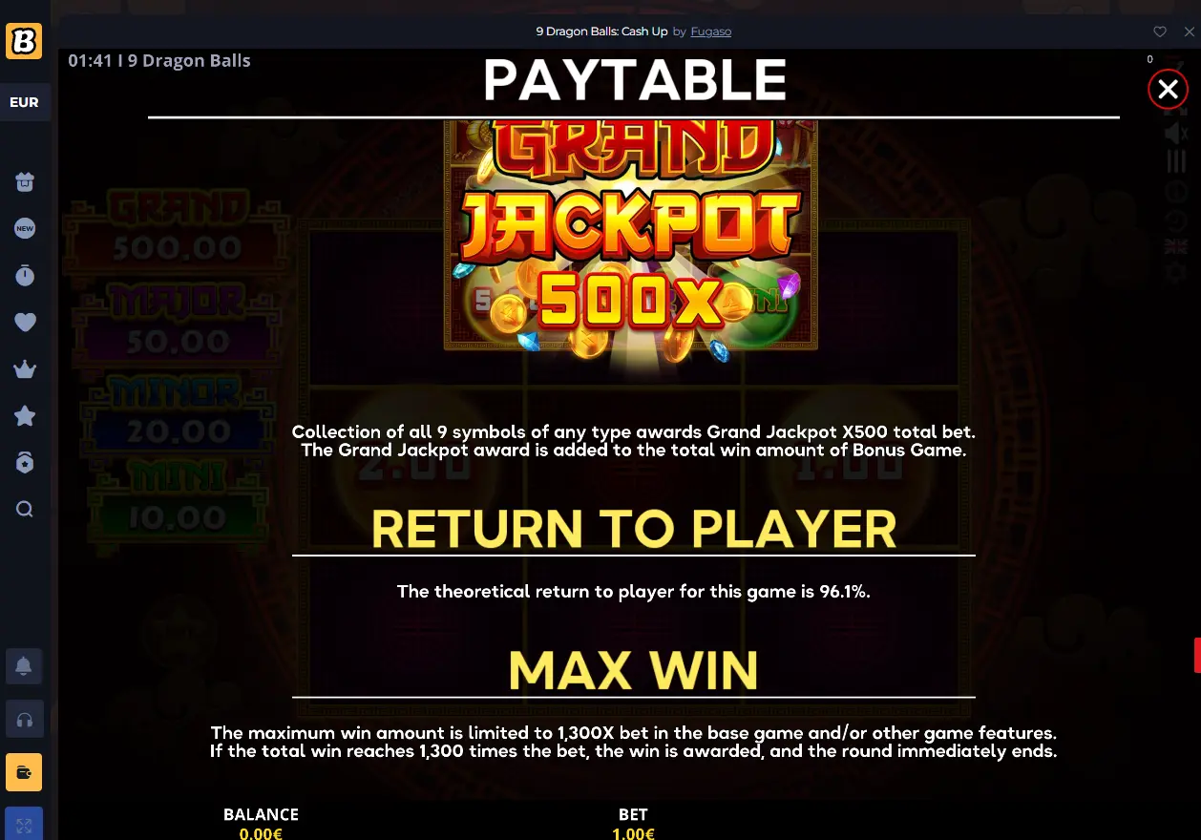Select the NEW games badge icon
The width and height of the screenshot is (1201, 840).
pyautogui.click(x=25, y=228)
